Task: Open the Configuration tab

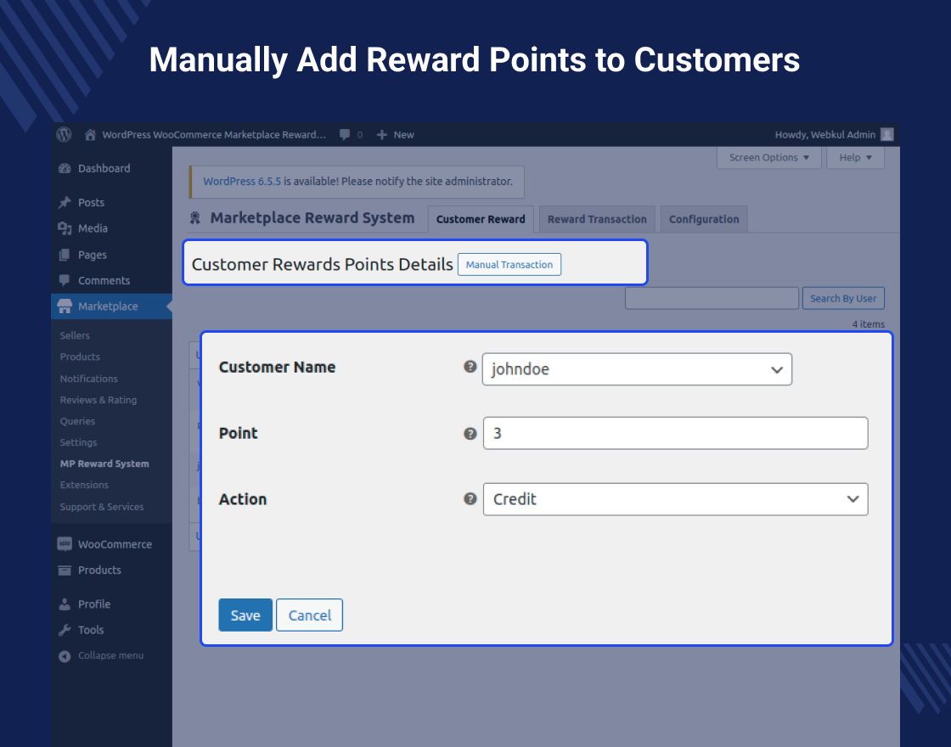Action: coord(704,219)
